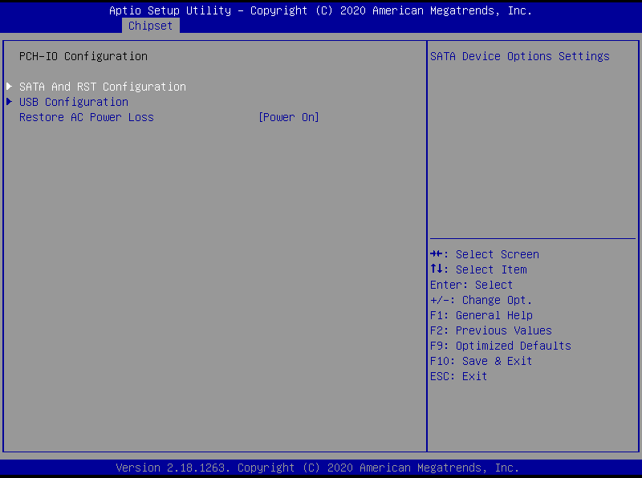Click the PCH-IO Configuration heading

83,56
